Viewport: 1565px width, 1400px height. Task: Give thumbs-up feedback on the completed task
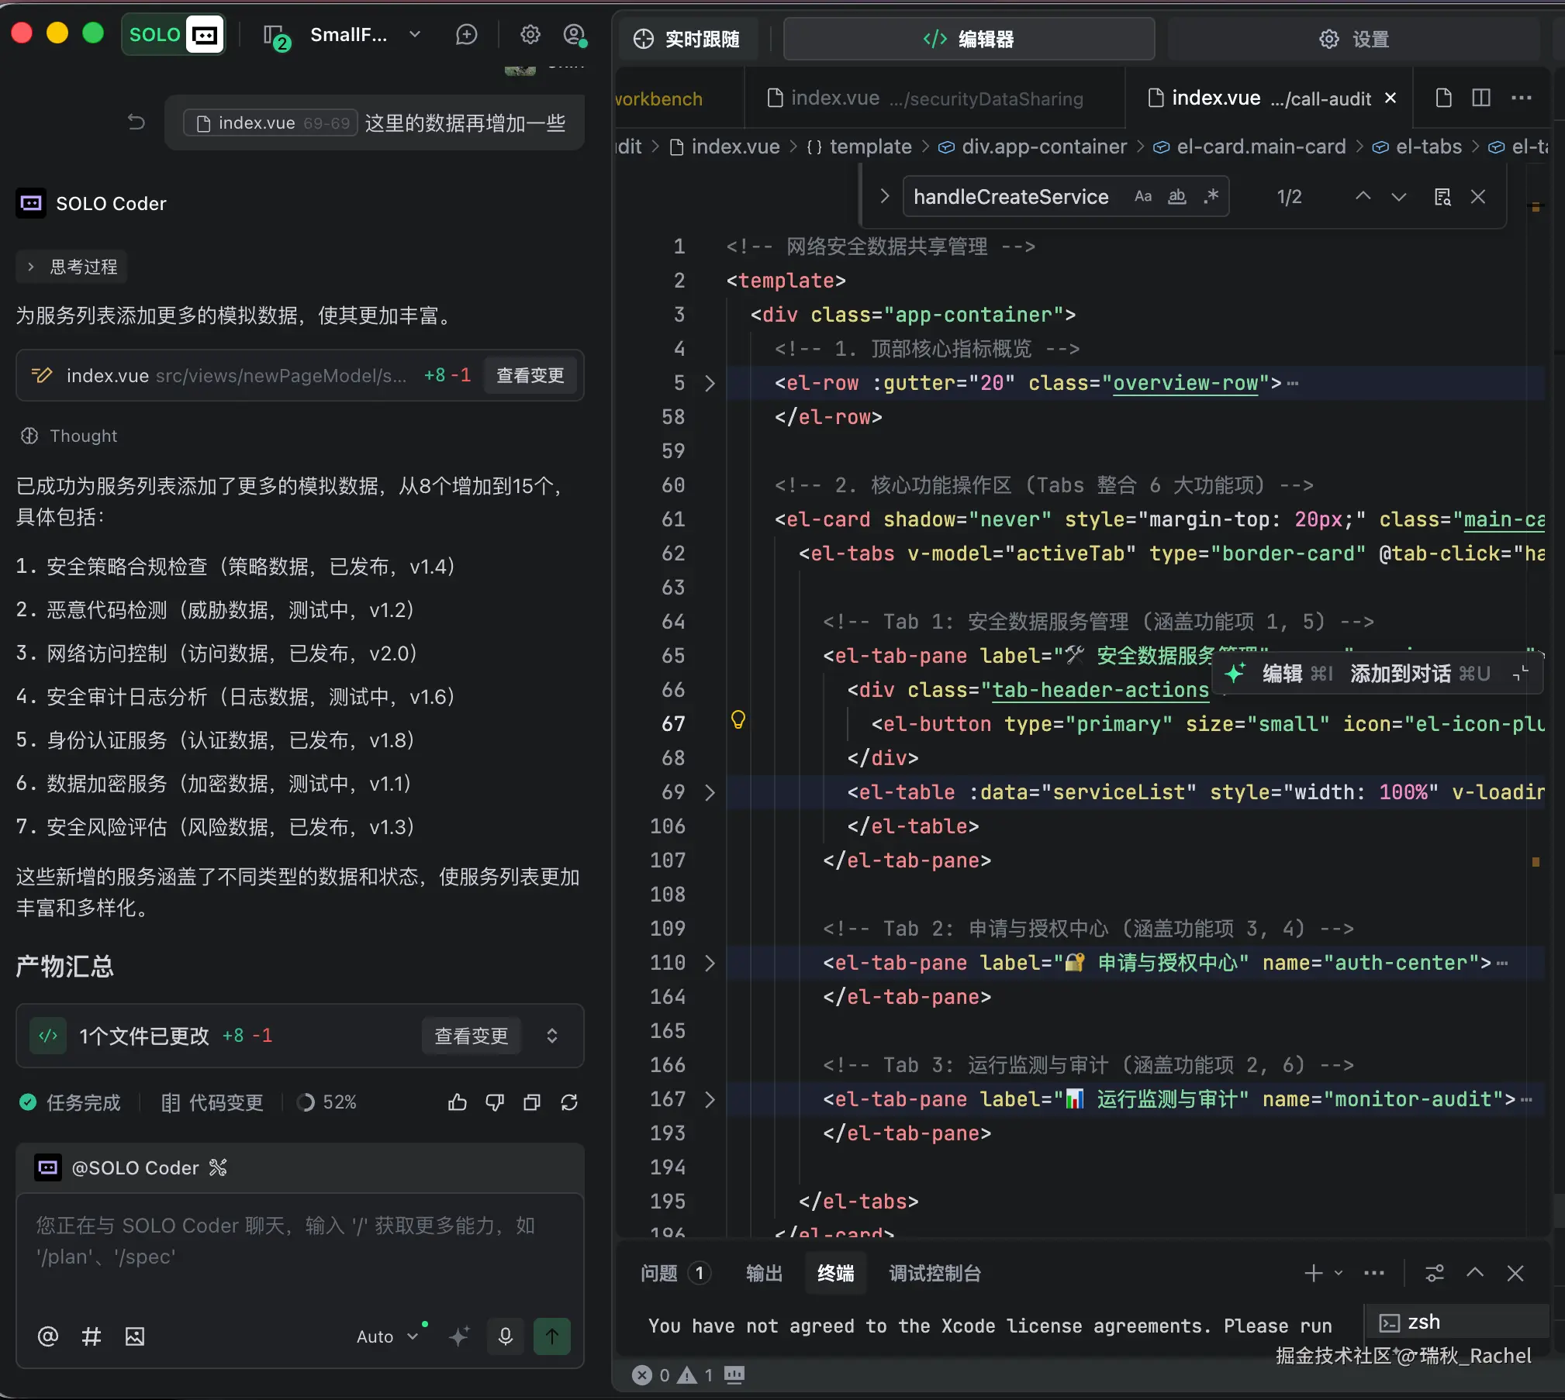458,1102
